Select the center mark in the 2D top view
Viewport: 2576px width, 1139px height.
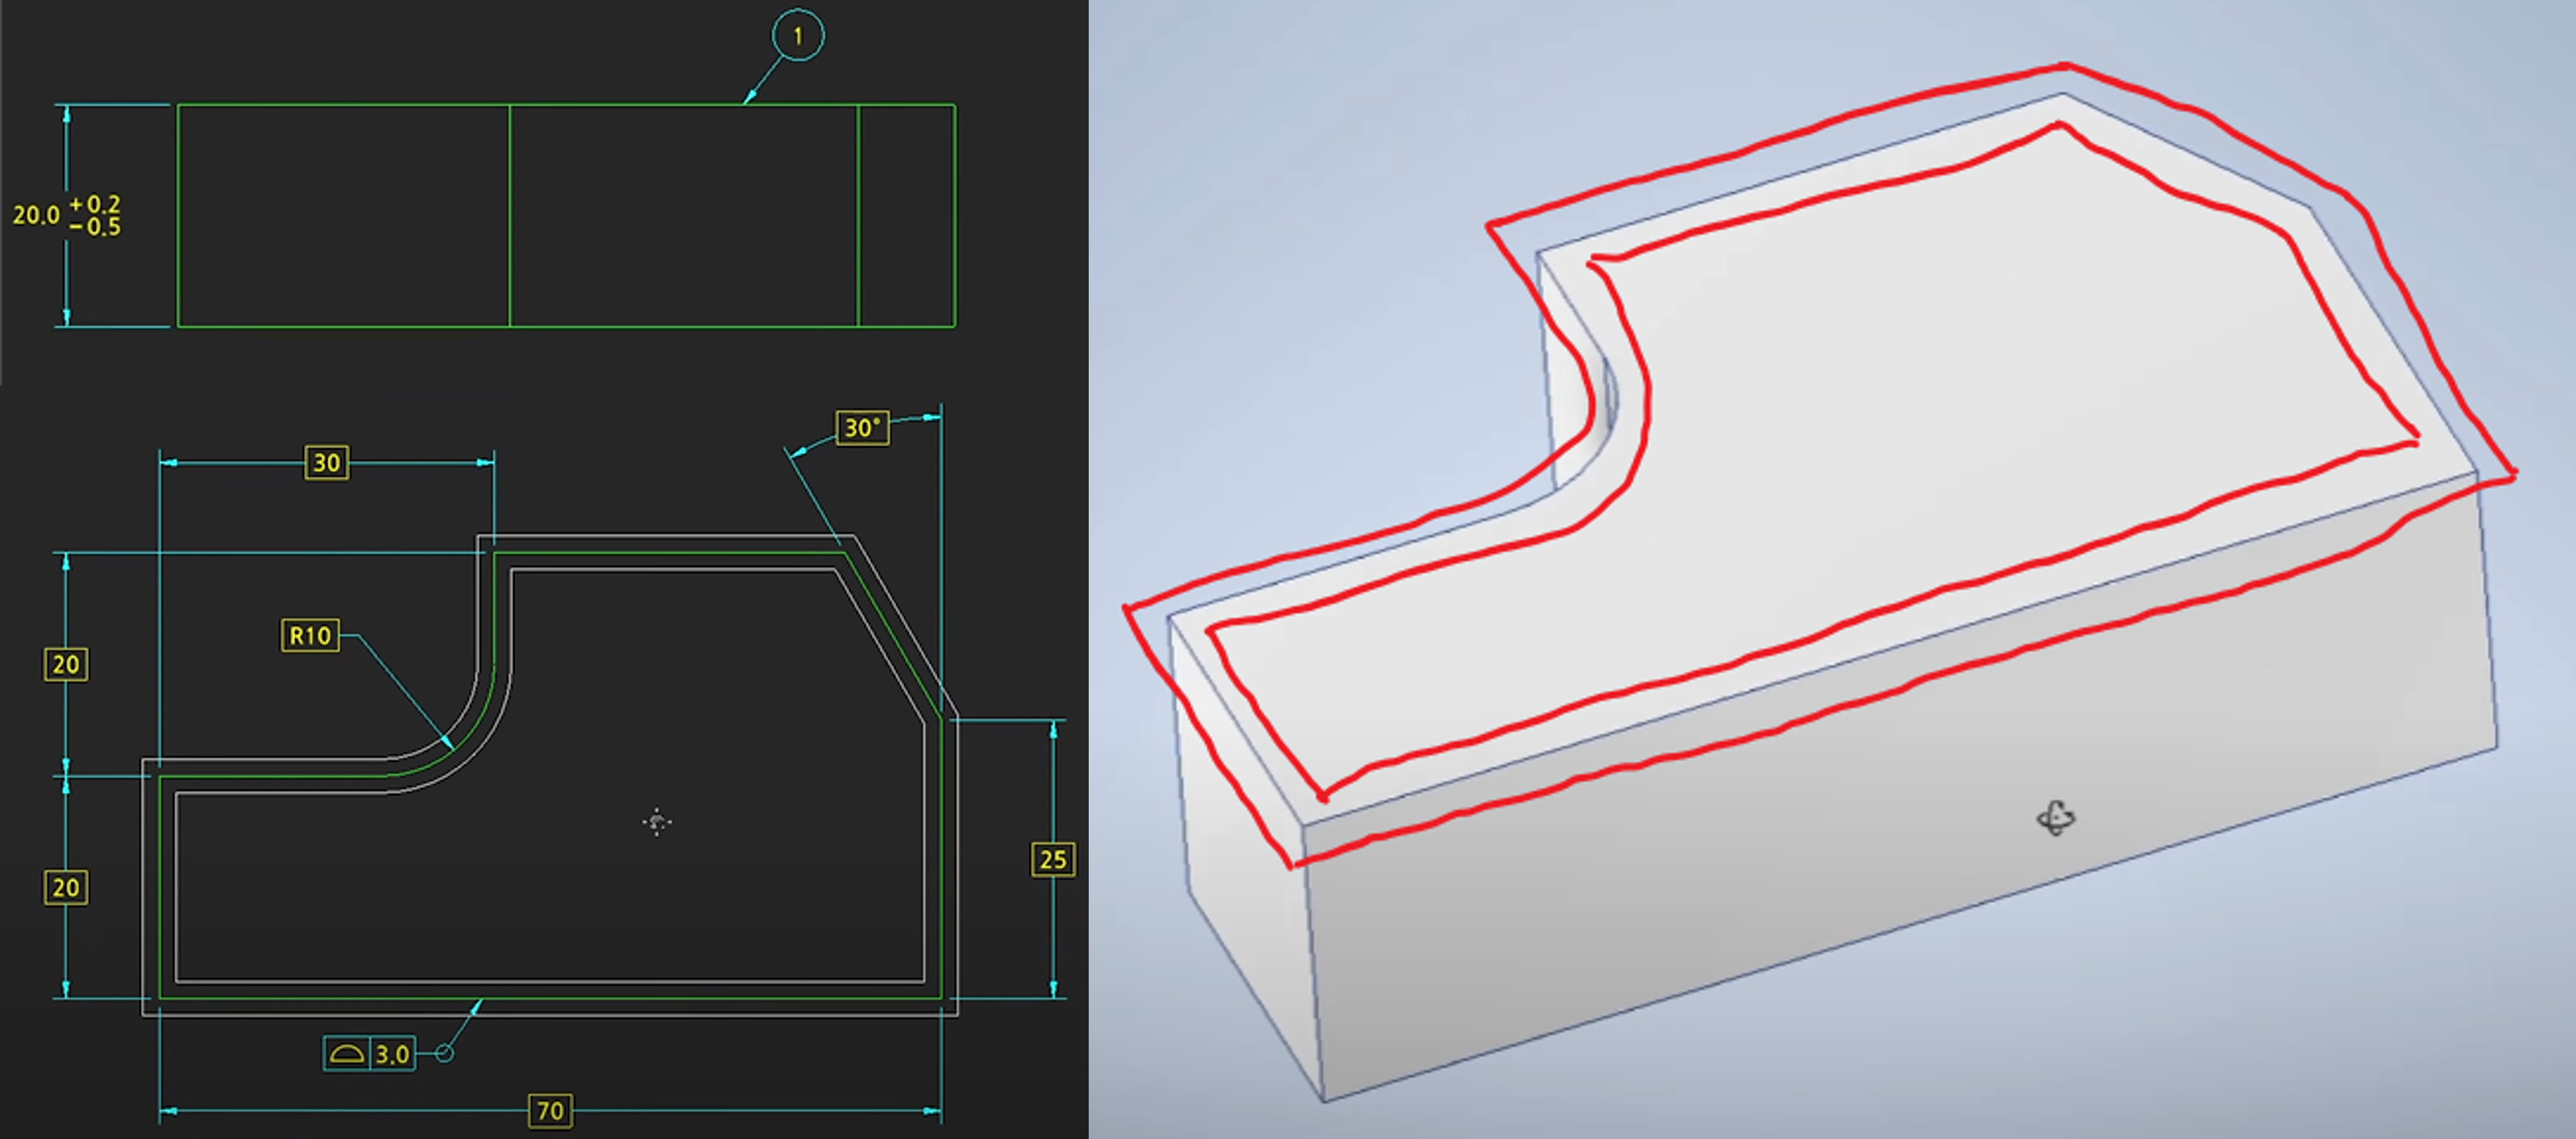pos(657,822)
